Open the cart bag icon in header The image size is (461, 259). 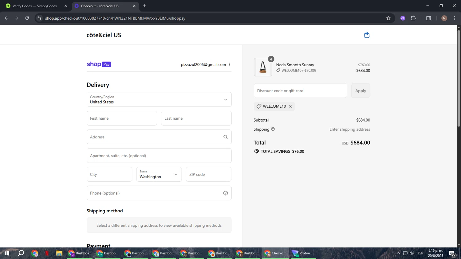click(x=367, y=35)
